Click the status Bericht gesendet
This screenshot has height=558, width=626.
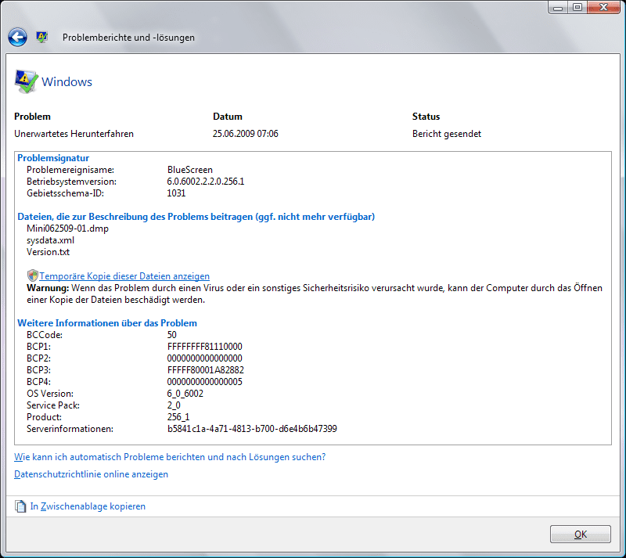pos(446,134)
